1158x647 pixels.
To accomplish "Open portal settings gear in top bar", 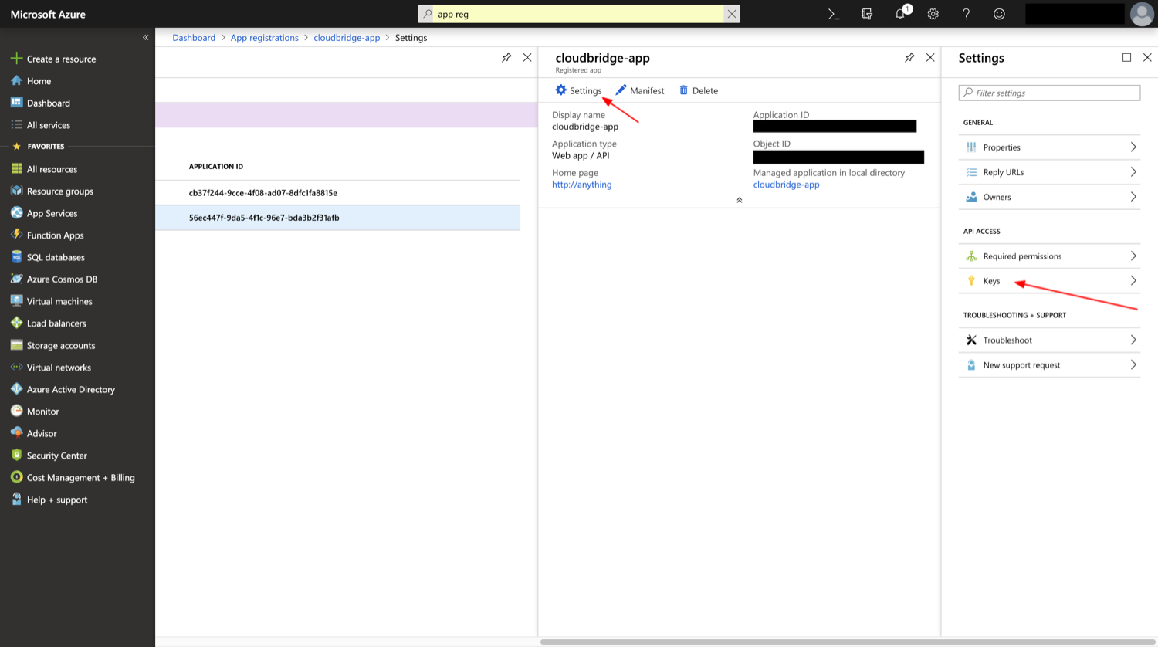I will pyautogui.click(x=933, y=14).
